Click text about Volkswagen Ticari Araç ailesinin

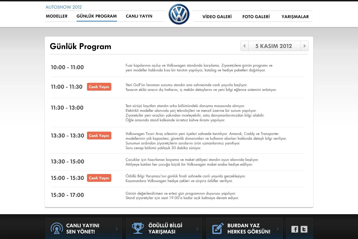[206, 141]
